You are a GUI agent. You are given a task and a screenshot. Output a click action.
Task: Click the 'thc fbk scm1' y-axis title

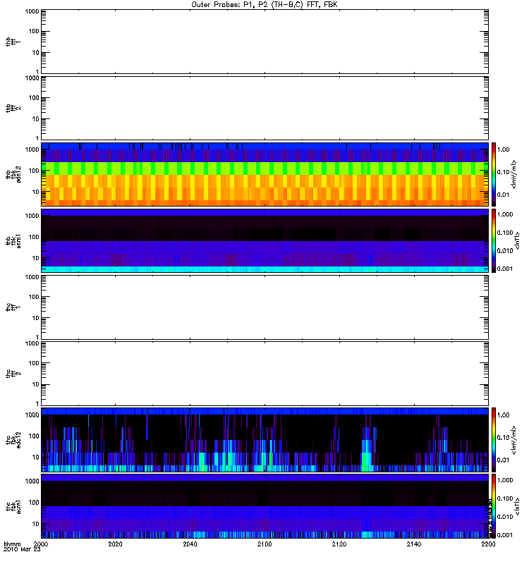coord(13,506)
